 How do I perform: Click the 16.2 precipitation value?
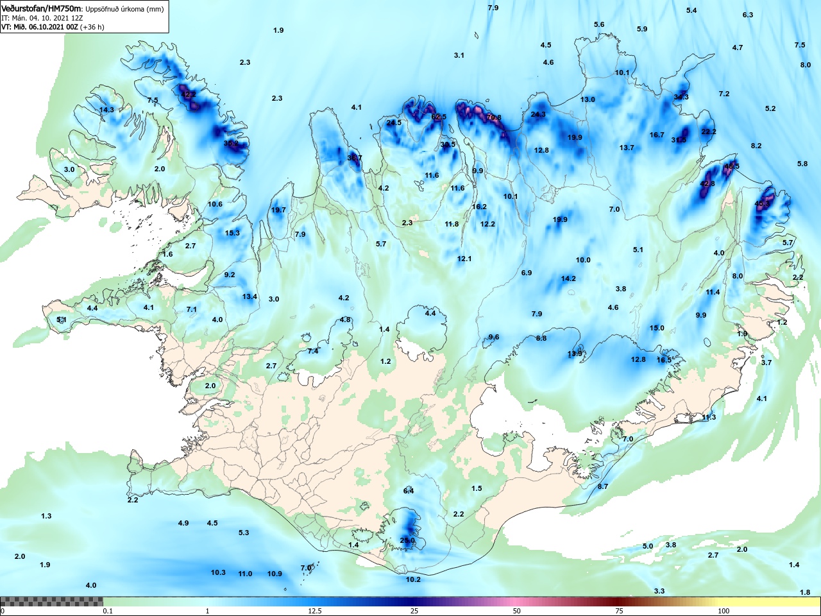(479, 207)
